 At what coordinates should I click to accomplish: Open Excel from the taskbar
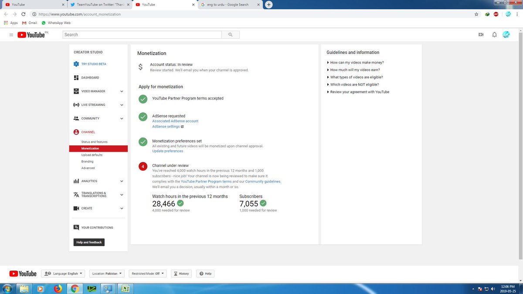pyautogui.click(x=126, y=288)
